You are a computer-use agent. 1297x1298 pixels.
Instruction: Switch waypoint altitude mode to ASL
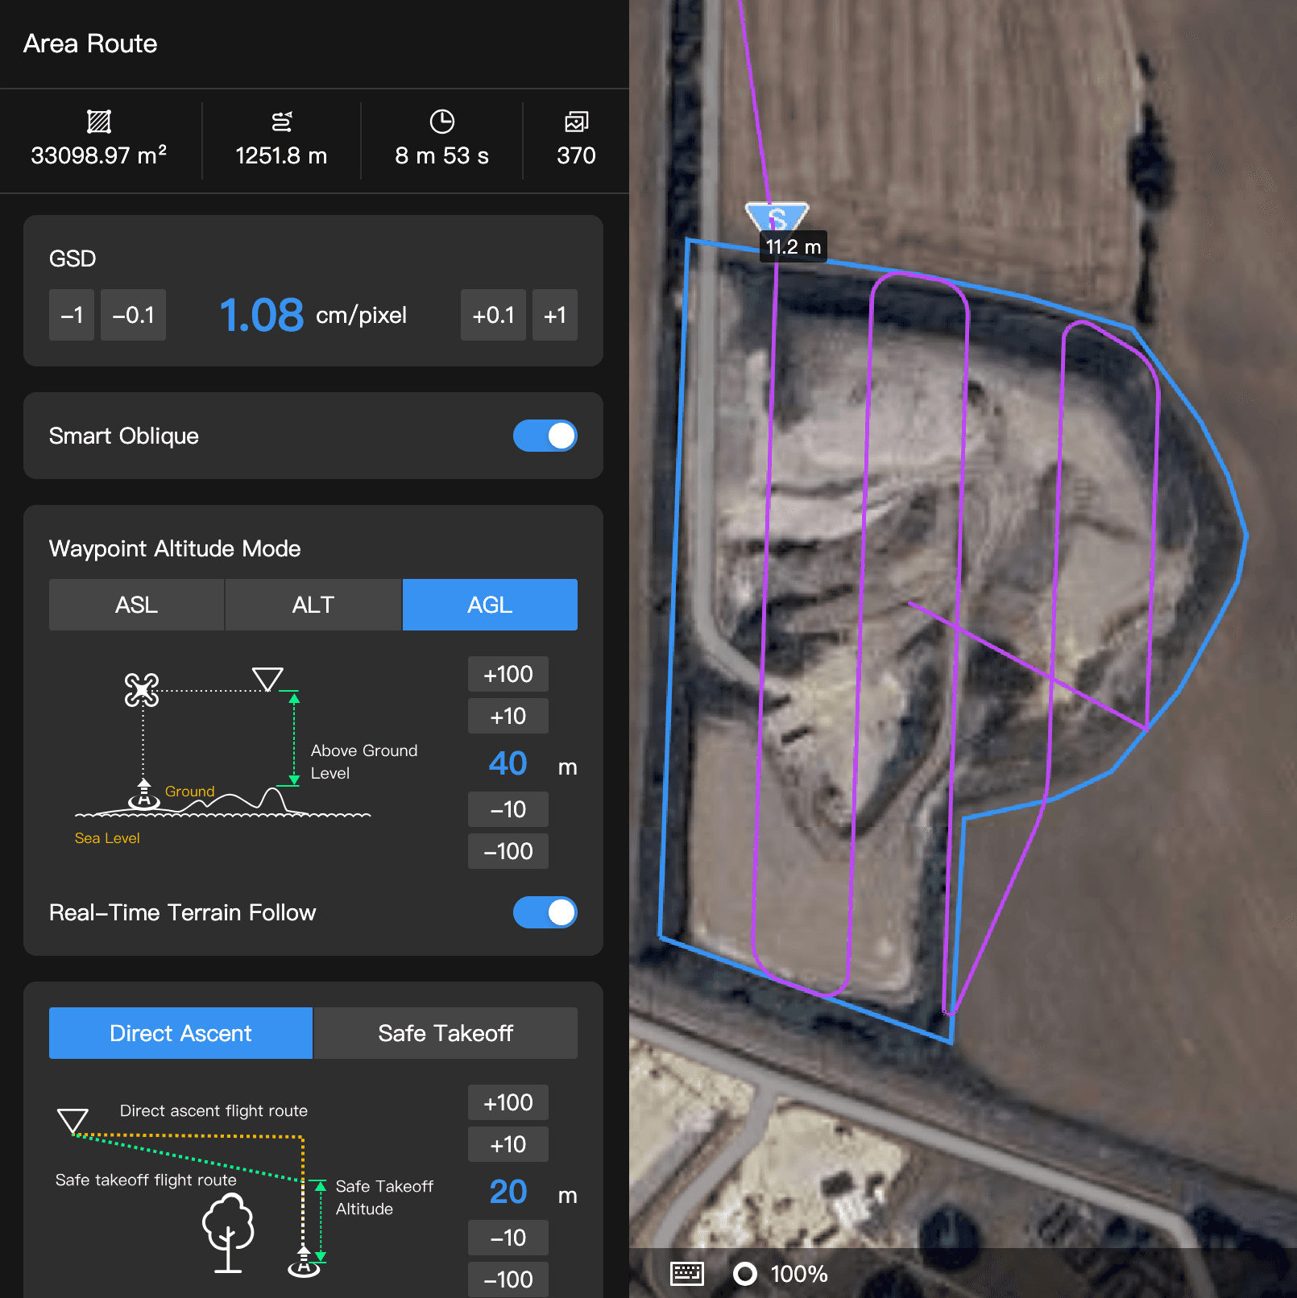[x=135, y=605]
